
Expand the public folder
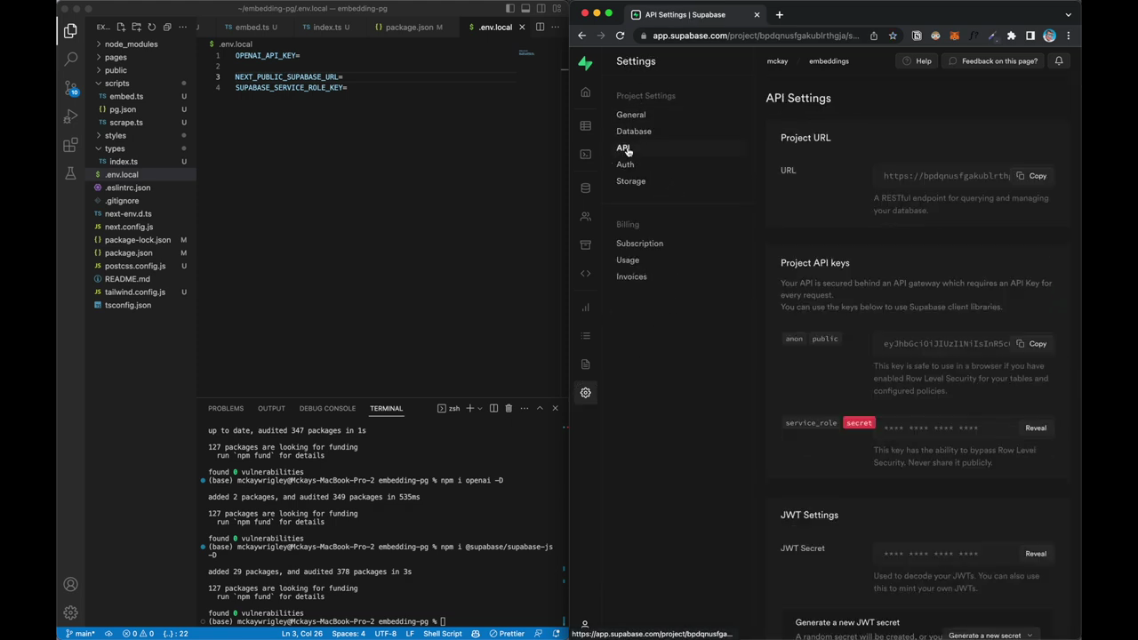point(116,70)
